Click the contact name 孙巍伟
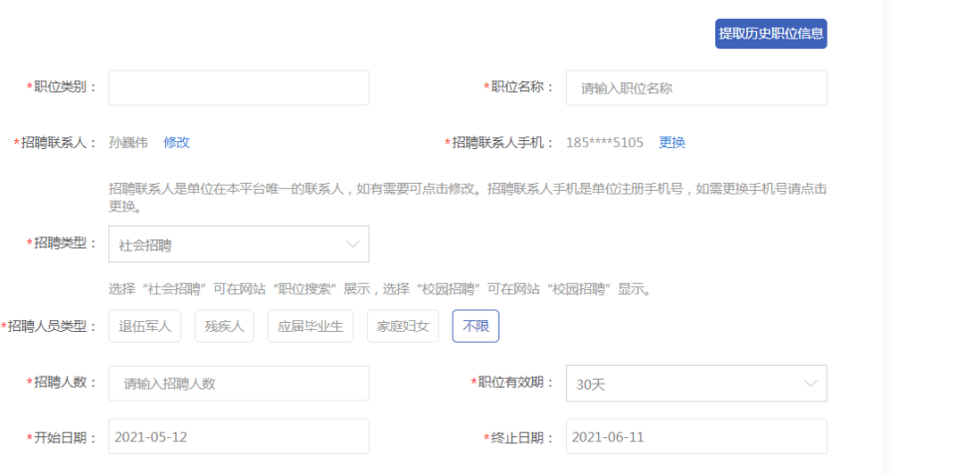 click(128, 142)
